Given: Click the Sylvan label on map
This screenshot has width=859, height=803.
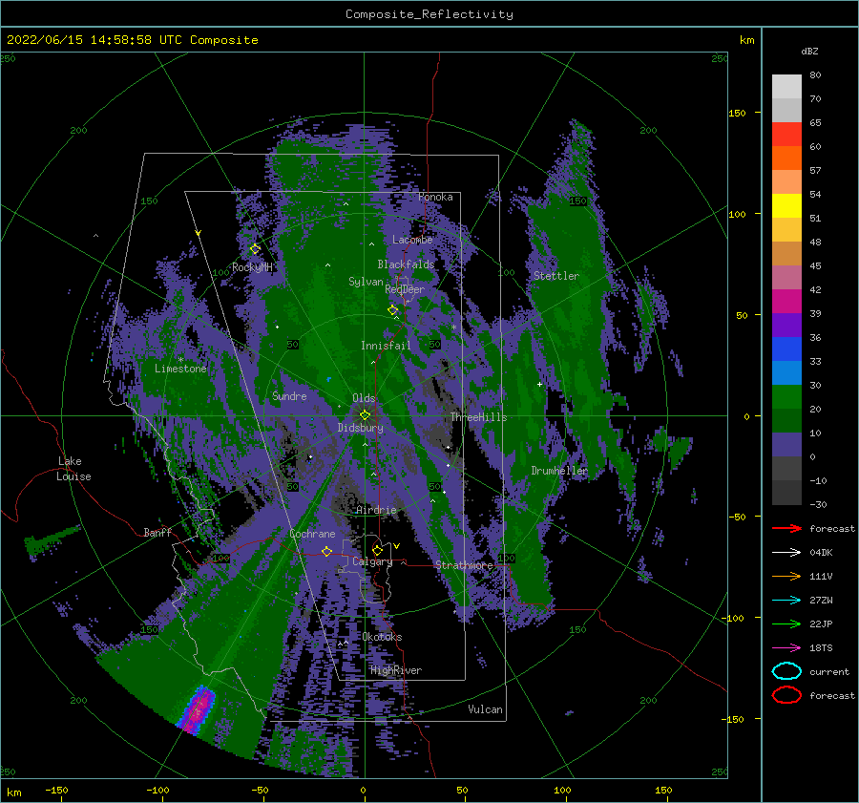Looking at the screenshot, I should [366, 282].
